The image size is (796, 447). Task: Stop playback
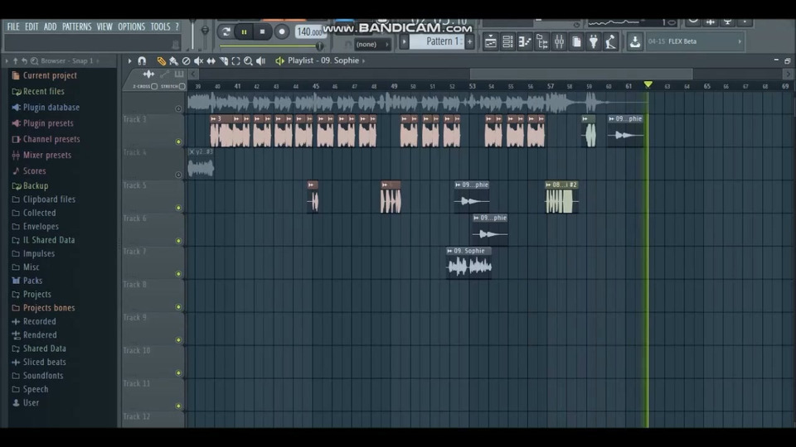click(x=263, y=32)
